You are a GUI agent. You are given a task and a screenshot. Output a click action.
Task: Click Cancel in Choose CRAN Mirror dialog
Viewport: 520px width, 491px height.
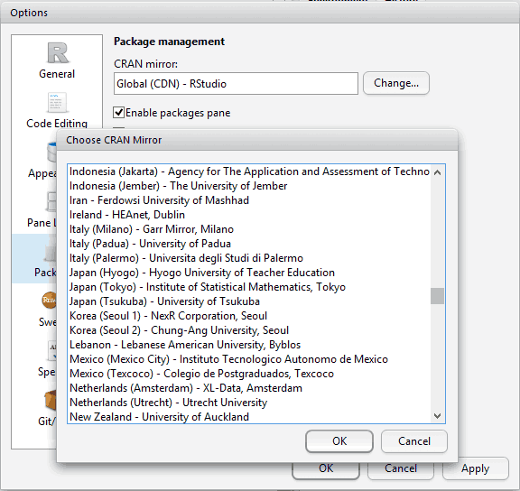pyautogui.click(x=414, y=441)
